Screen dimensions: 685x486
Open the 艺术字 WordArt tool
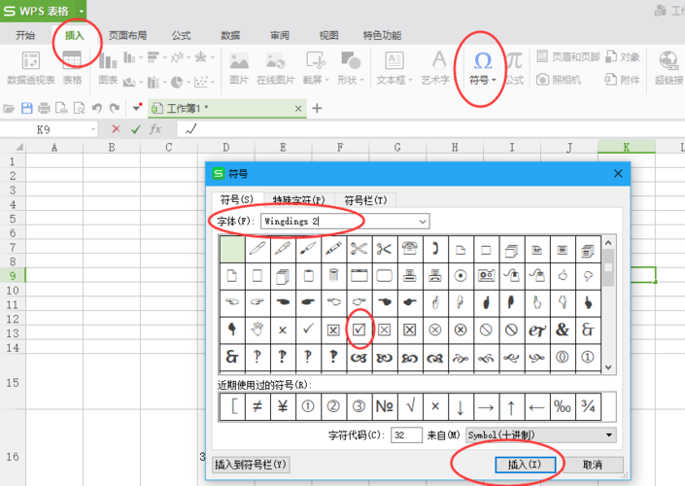[x=437, y=67]
